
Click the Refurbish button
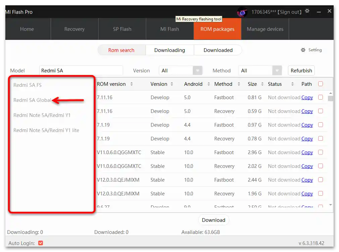point(301,70)
